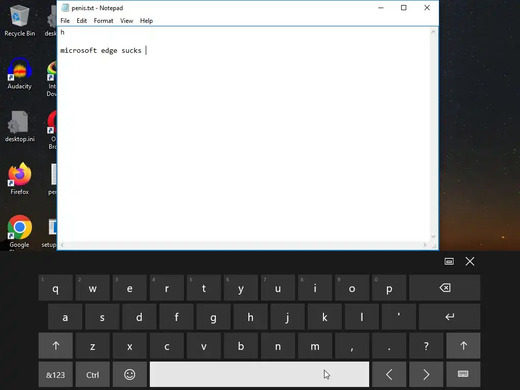520x390 pixels.
Task: Toggle left Shift key
Action: [x=55, y=345]
